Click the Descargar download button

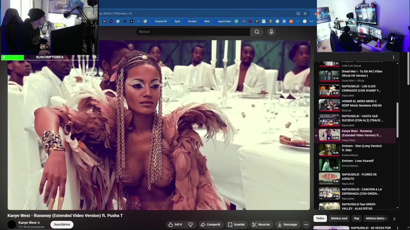[x=287, y=225]
